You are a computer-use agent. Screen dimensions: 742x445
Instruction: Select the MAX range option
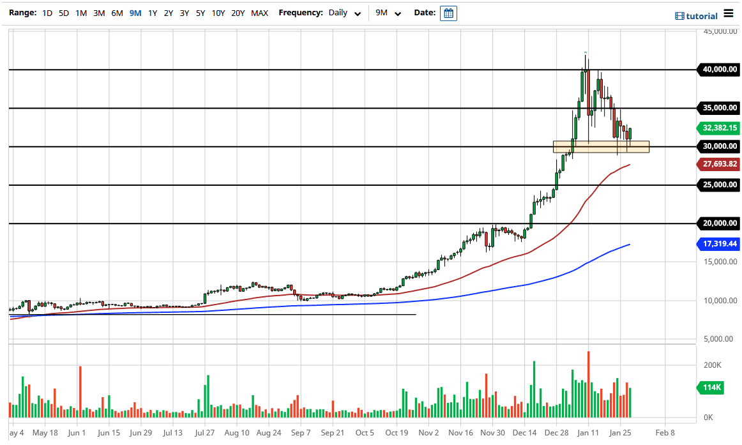[260, 13]
